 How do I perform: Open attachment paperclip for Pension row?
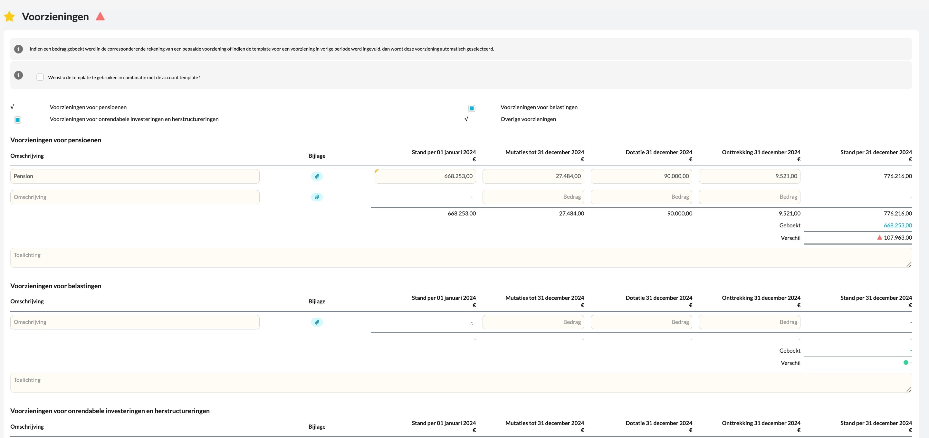click(317, 176)
